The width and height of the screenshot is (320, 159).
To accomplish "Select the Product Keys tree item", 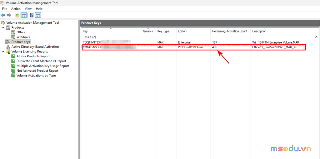I will tap(21, 42).
